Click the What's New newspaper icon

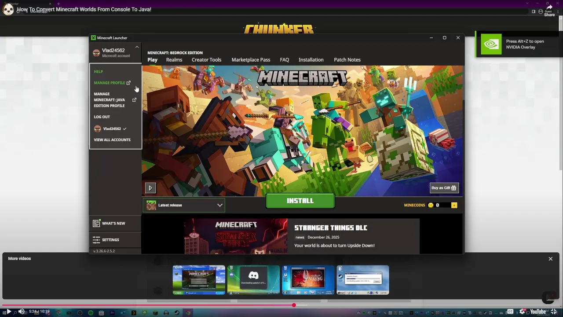96,223
